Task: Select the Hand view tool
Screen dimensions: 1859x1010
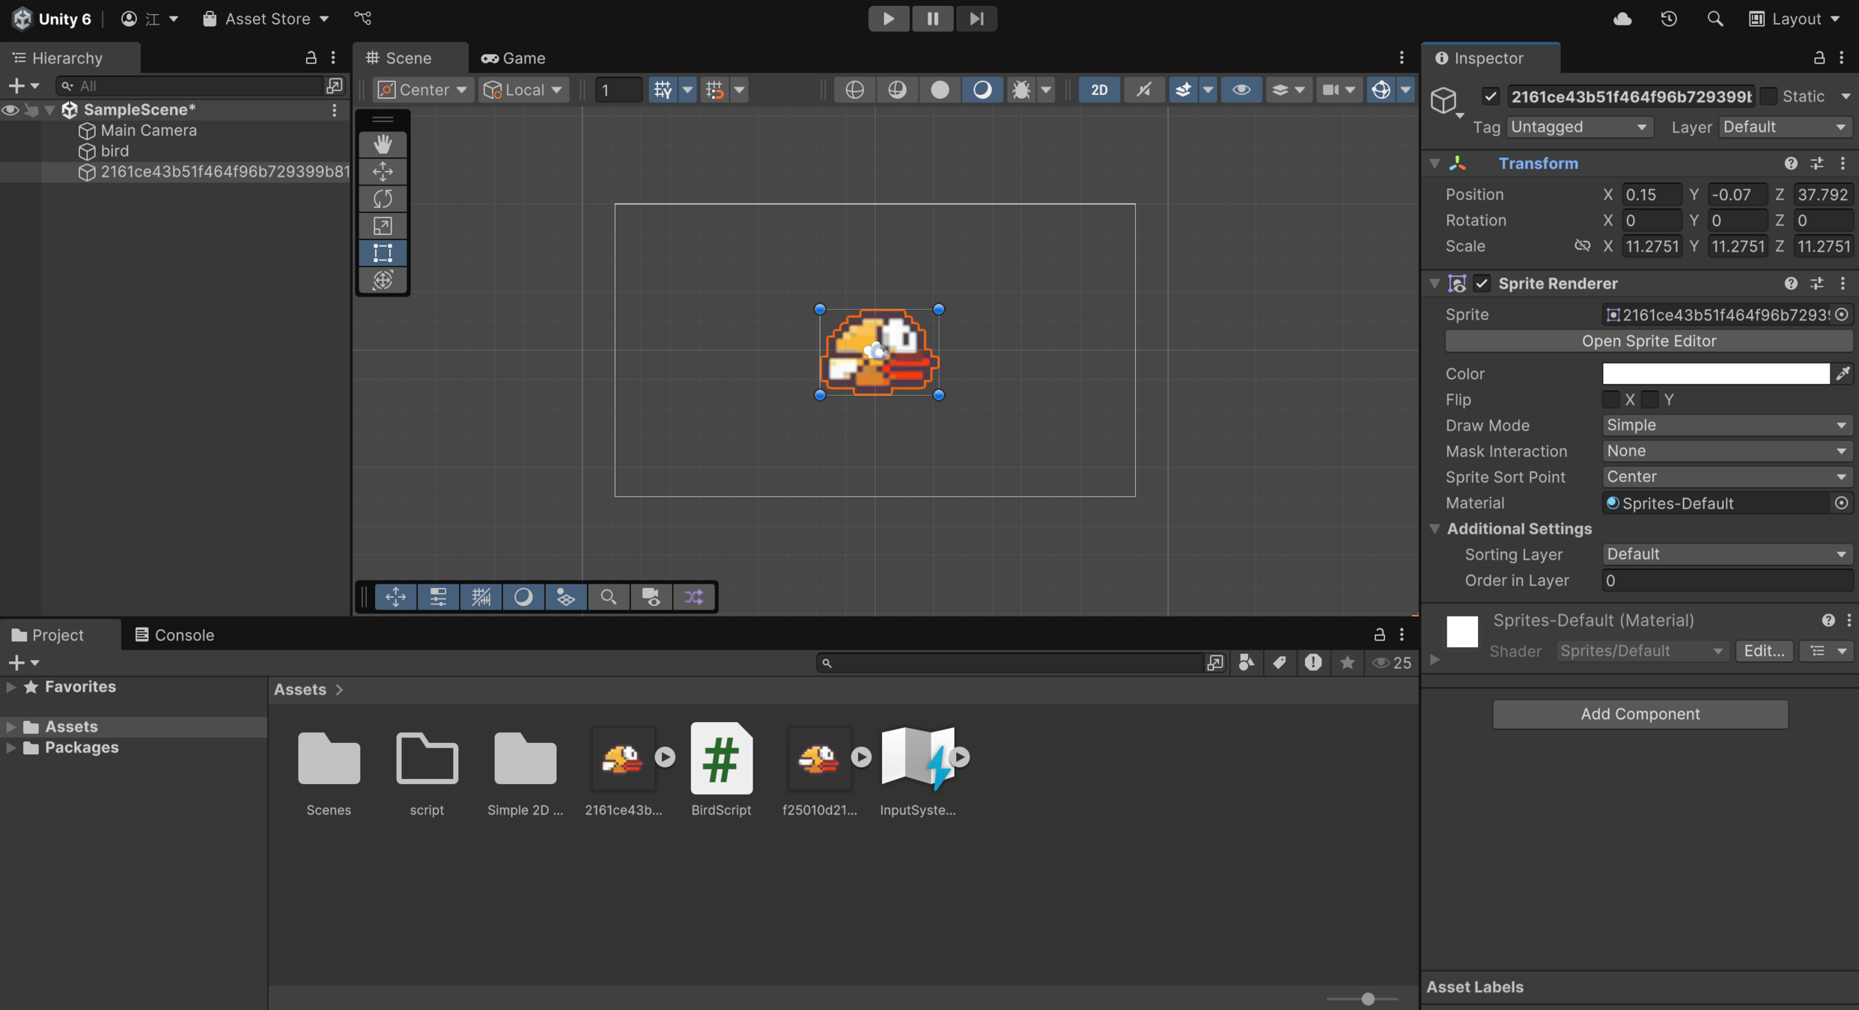Action: coord(383,144)
